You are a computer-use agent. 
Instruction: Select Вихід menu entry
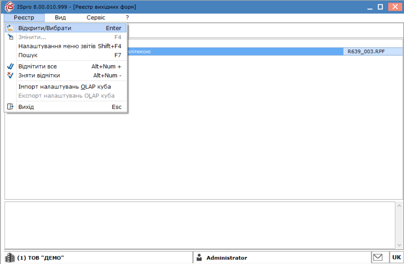click(x=66, y=107)
